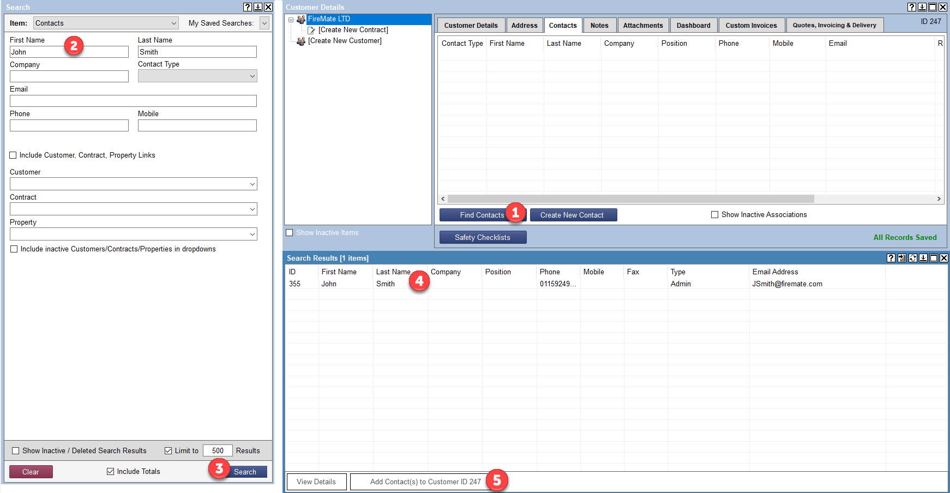Click the send-to-list icon in Search Results
This screenshot has height=493, width=950.
pos(902,258)
